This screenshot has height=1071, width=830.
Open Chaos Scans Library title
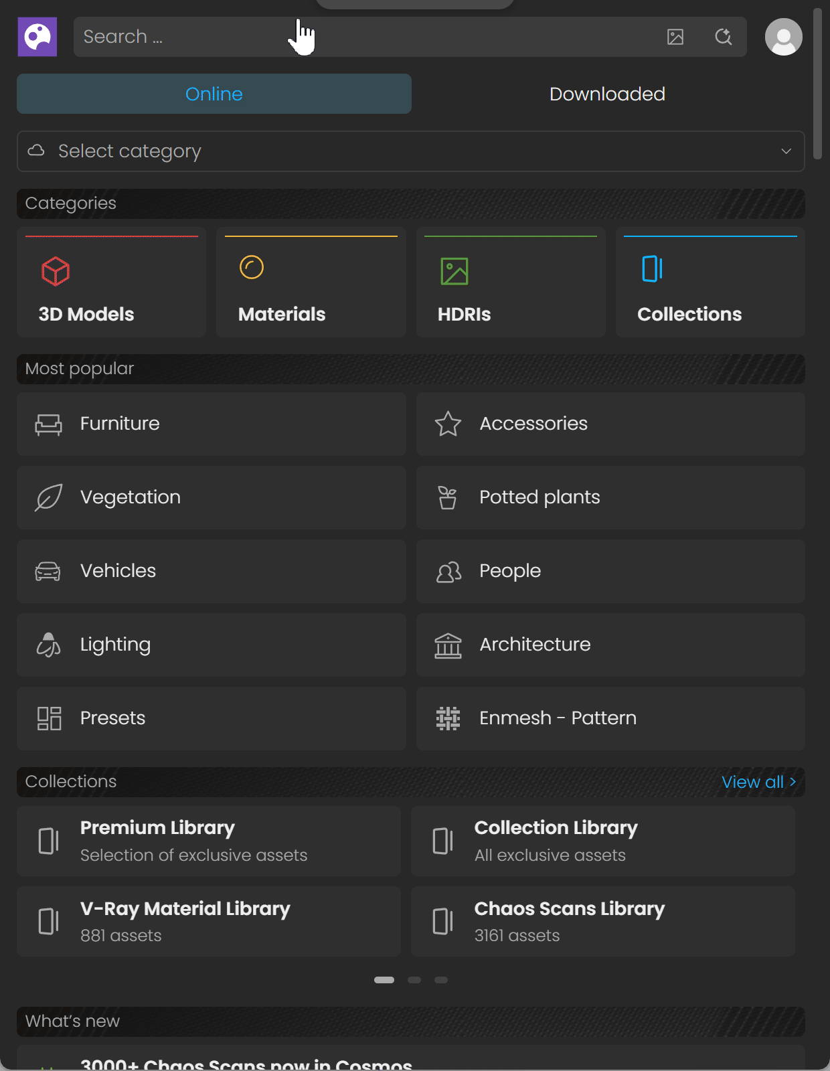tap(570, 909)
